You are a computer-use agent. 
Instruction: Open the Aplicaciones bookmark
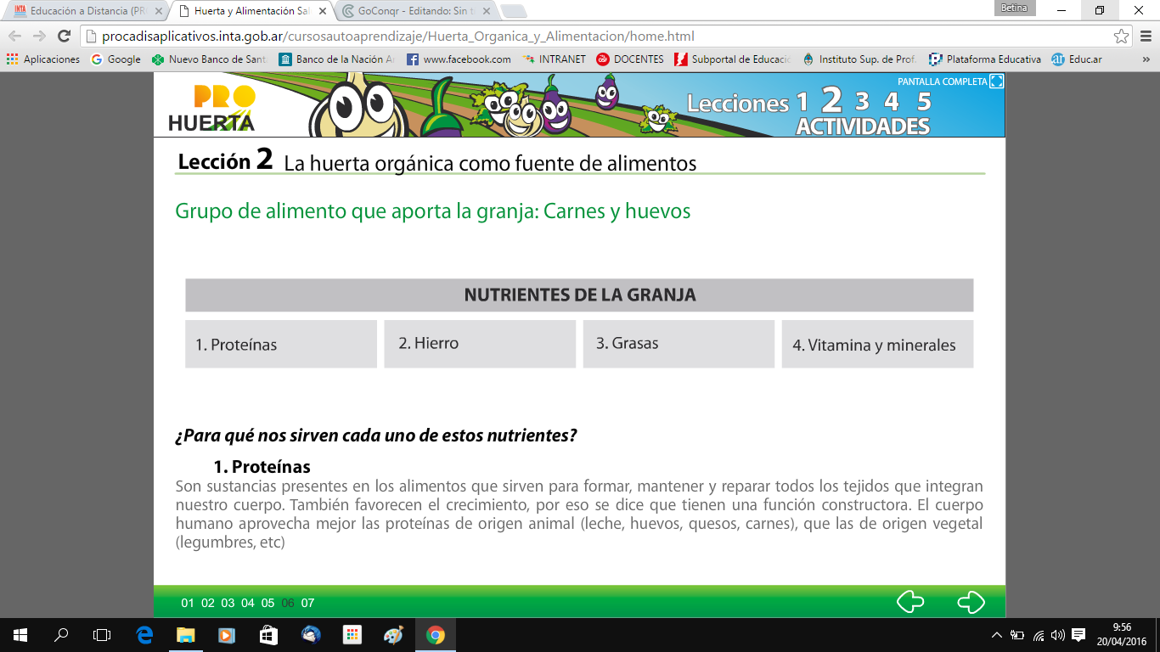[x=43, y=59]
